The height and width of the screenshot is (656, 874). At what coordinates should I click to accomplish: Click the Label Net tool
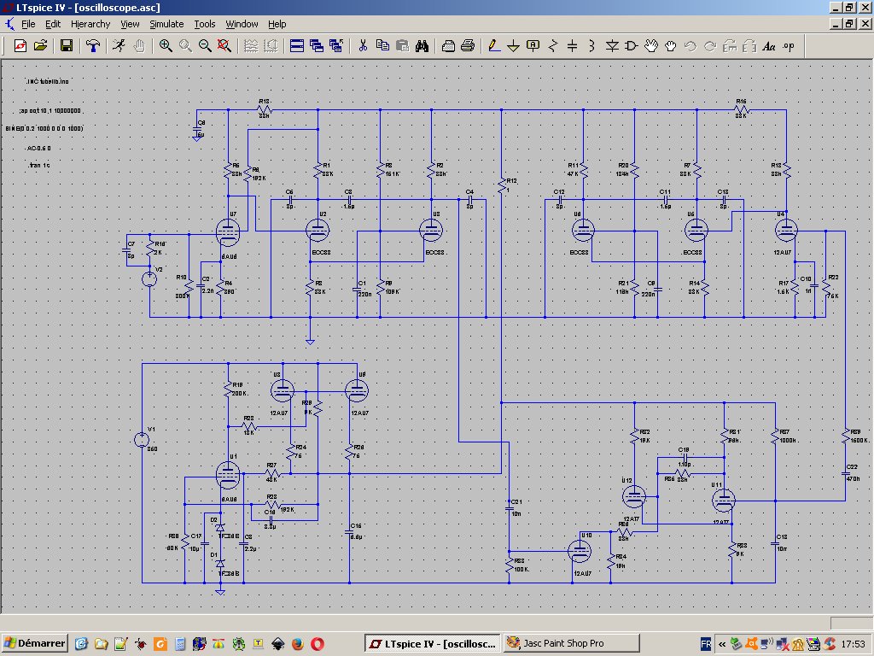[x=533, y=46]
